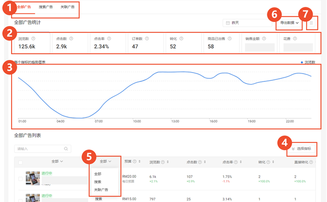Click the first ad's product thumbnail

click(32, 179)
